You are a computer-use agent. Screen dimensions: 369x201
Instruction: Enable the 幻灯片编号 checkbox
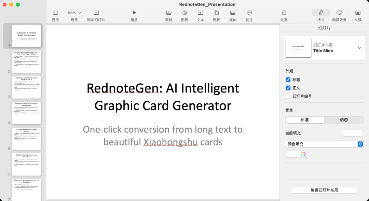[288, 96]
